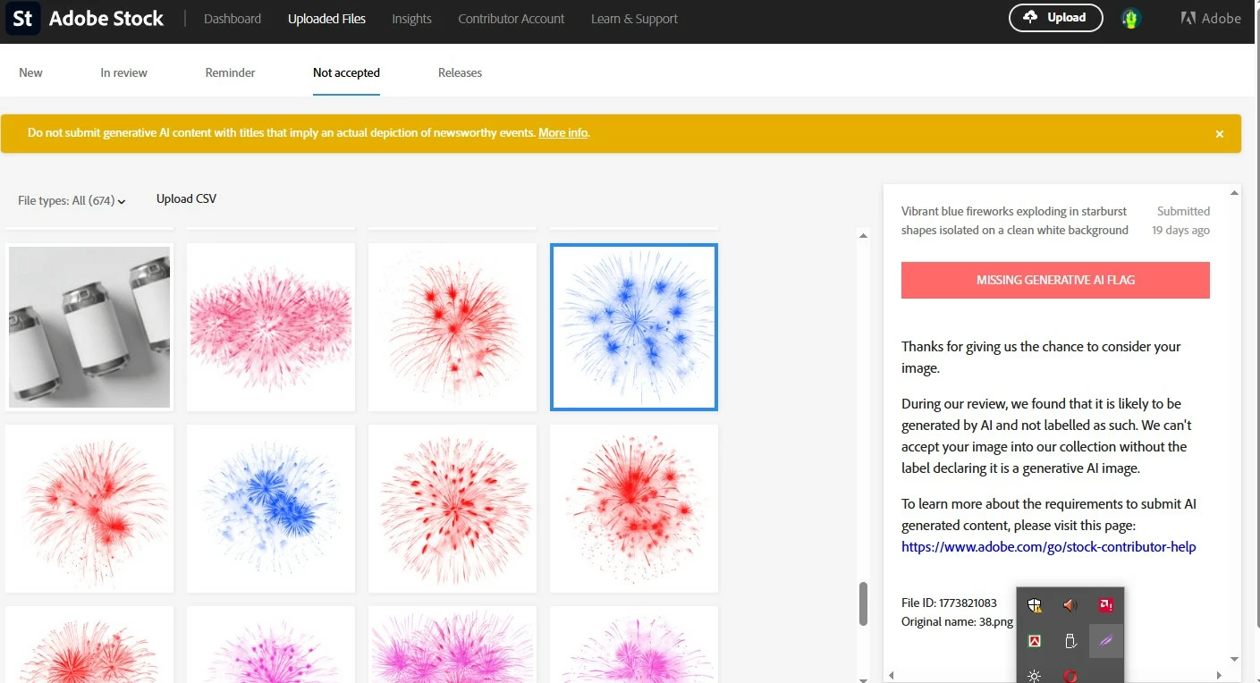This screenshot has height=683, width=1260.
Task: Expand File types: All (674) dropdown
Action: coord(72,201)
